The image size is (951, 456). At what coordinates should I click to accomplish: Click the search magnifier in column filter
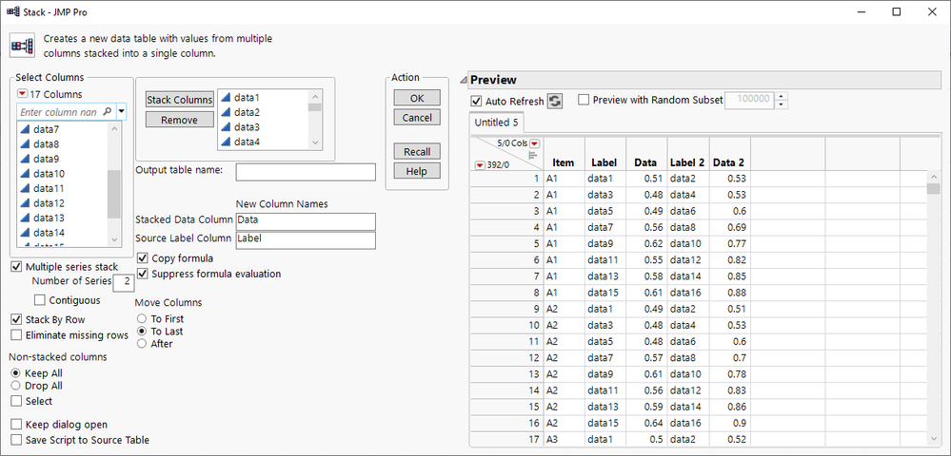point(107,112)
